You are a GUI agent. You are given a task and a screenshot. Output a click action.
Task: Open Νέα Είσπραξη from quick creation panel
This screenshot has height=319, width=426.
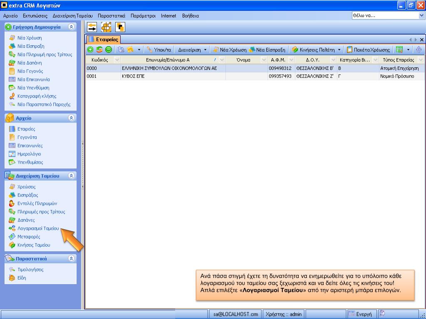click(31, 47)
